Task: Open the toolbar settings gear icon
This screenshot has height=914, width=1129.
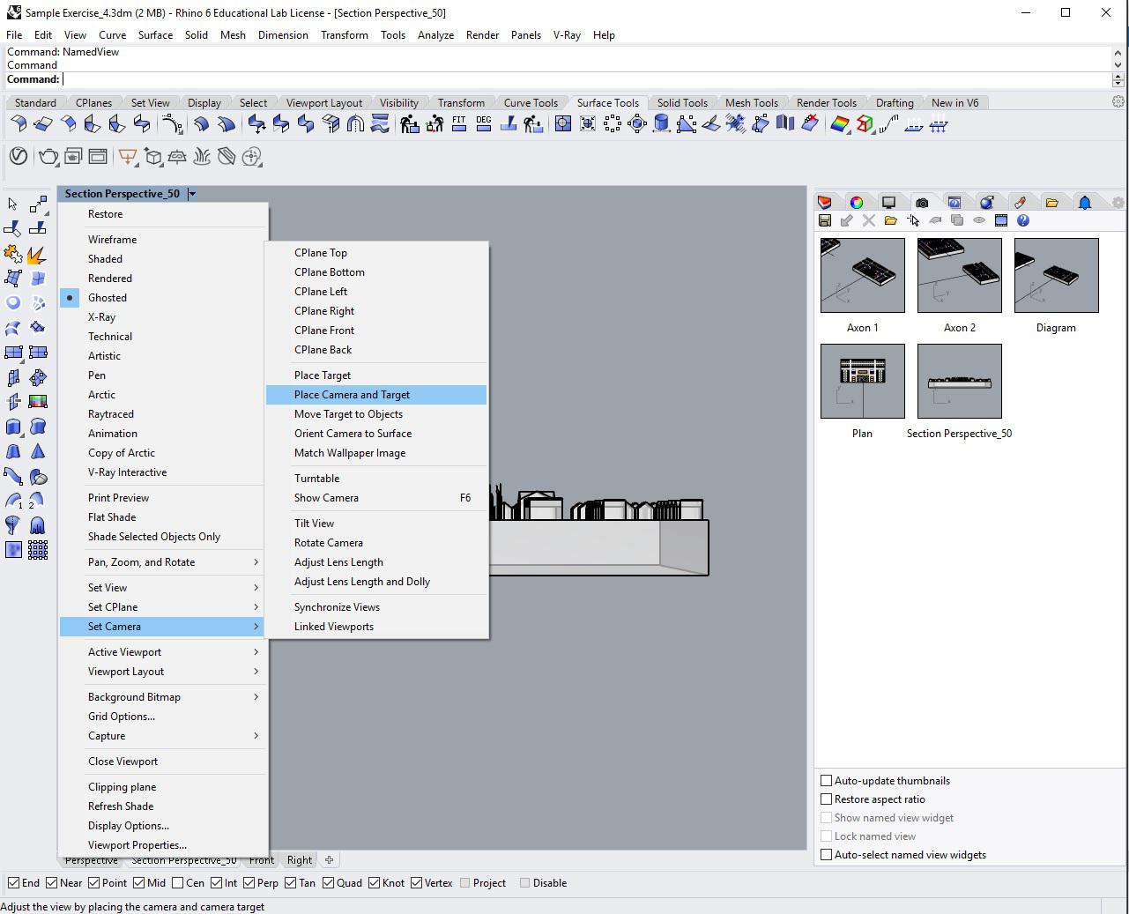Action: pos(1118,102)
